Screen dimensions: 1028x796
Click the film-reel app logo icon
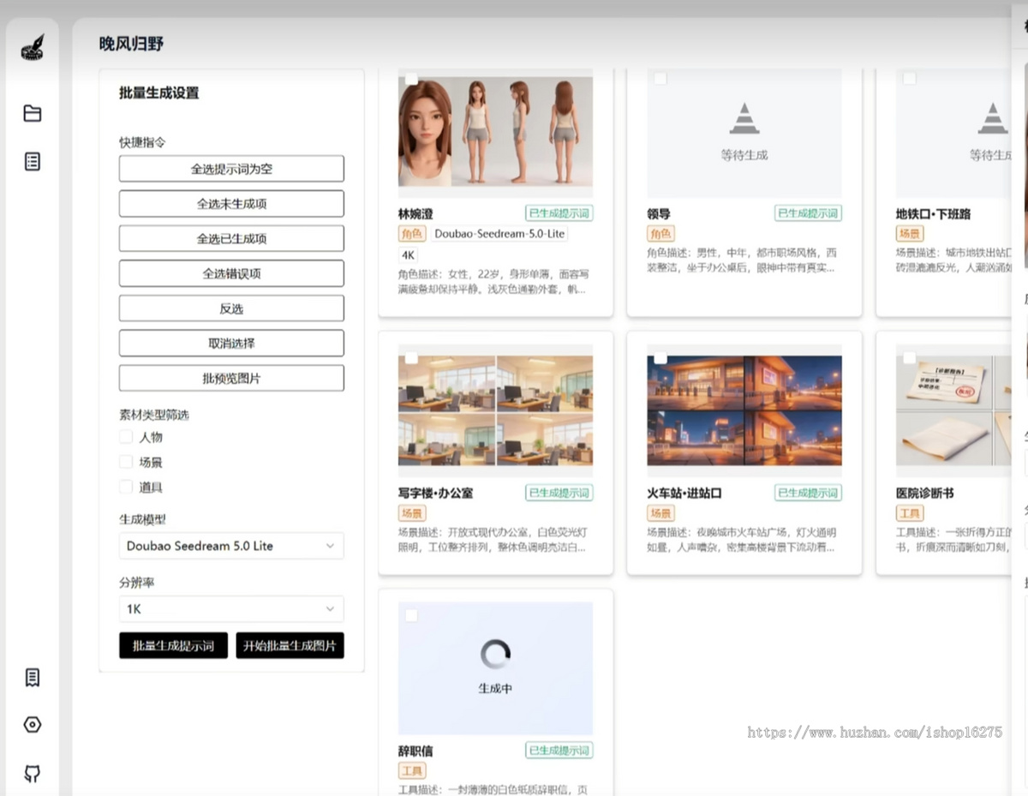pos(33,48)
